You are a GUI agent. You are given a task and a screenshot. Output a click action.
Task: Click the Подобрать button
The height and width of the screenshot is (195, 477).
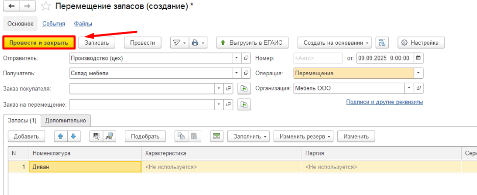click(x=145, y=136)
